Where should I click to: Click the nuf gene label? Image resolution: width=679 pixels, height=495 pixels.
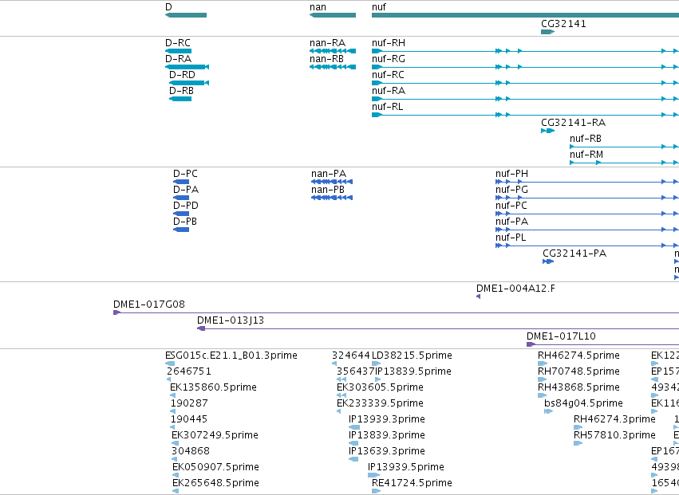point(379,7)
